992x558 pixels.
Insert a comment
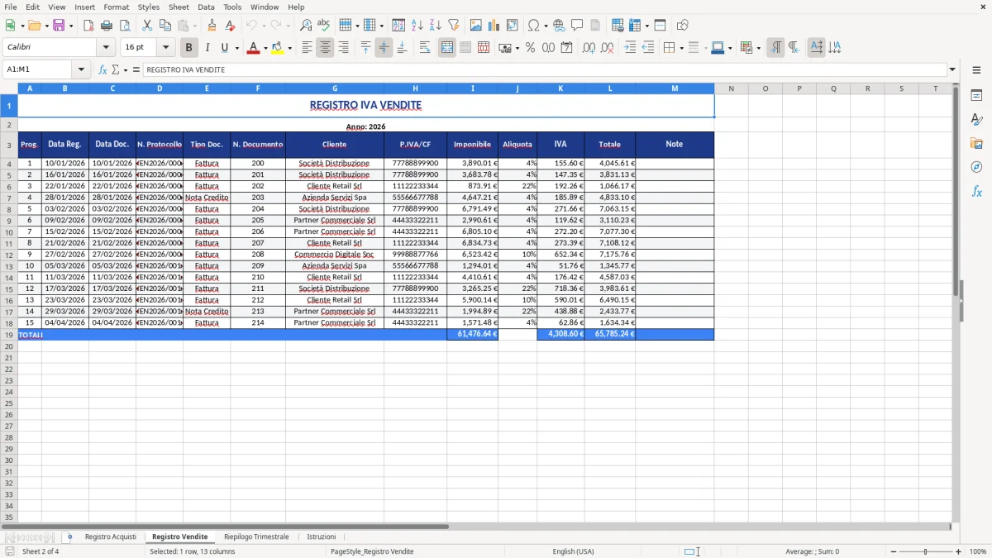[578, 24]
